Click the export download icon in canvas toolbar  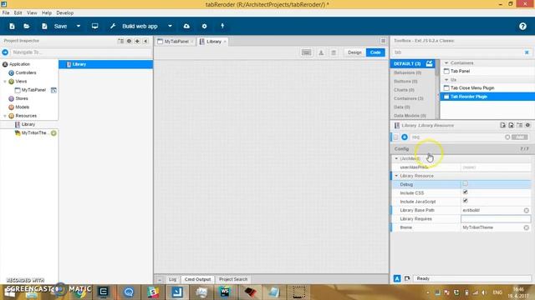tap(321, 52)
